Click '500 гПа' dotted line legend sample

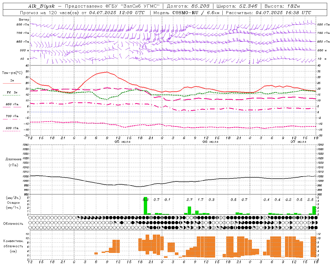pyautogui.click(x=12, y=131)
